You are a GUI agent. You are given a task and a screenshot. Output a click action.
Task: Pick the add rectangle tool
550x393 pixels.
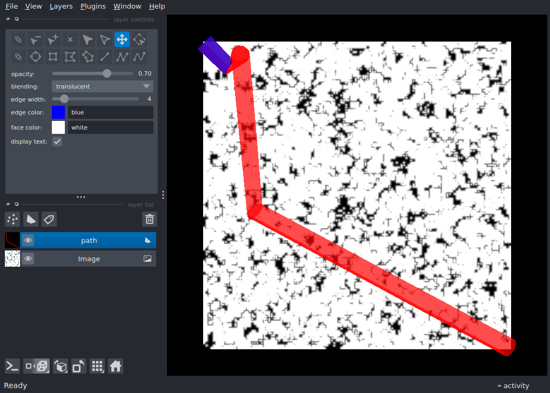52,56
